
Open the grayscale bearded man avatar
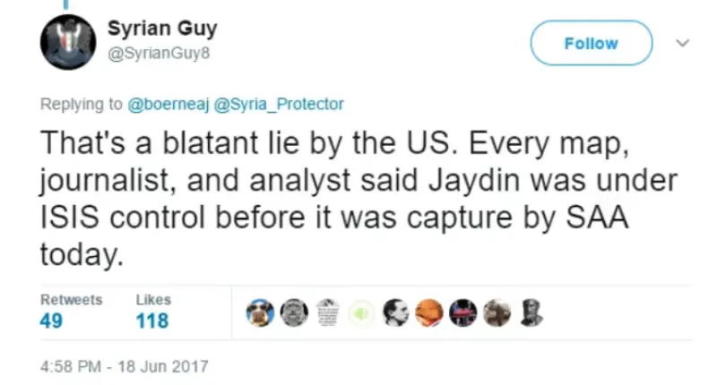pyautogui.click(x=294, y=312)
